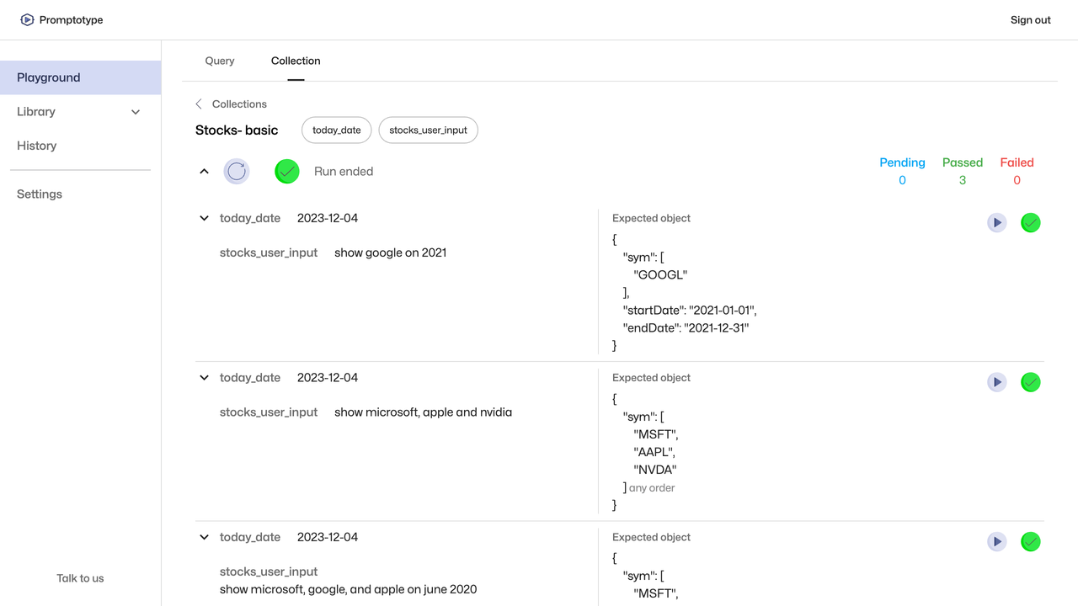The width and height of the screenshot is (1078, 606).
Task: Collapse the 'show google on 2021' test row
Action: point(204,218)
